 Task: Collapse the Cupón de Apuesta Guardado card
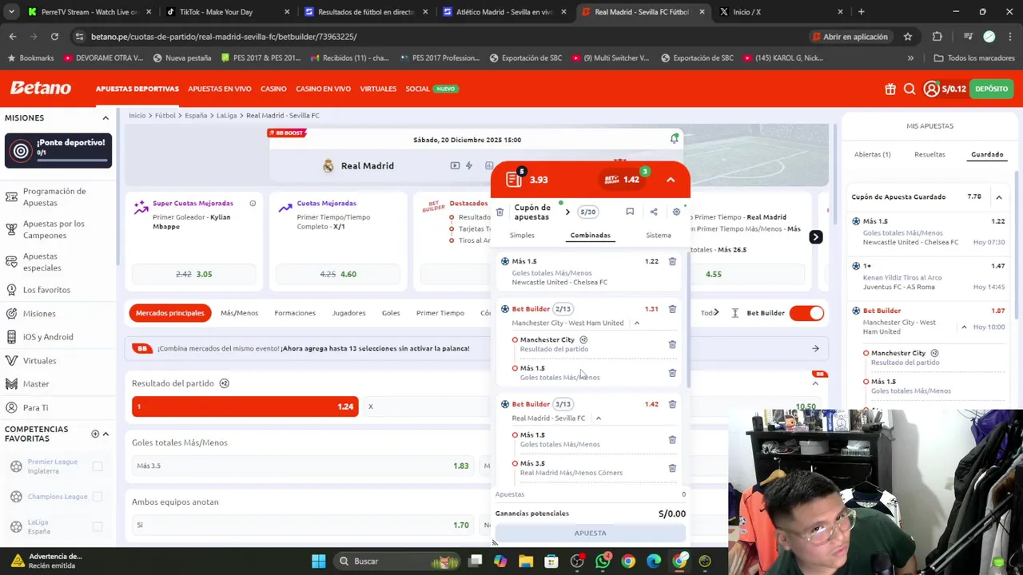point(999,197)
